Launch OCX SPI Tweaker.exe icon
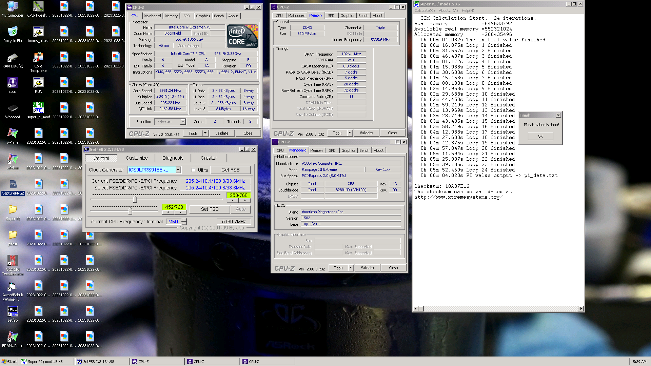Image resolution: width=651 pixels, height=366 pixels. [x=13, y=265]
